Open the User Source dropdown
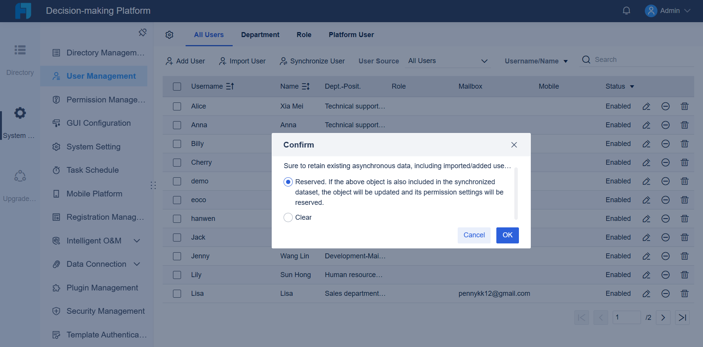 447,61
